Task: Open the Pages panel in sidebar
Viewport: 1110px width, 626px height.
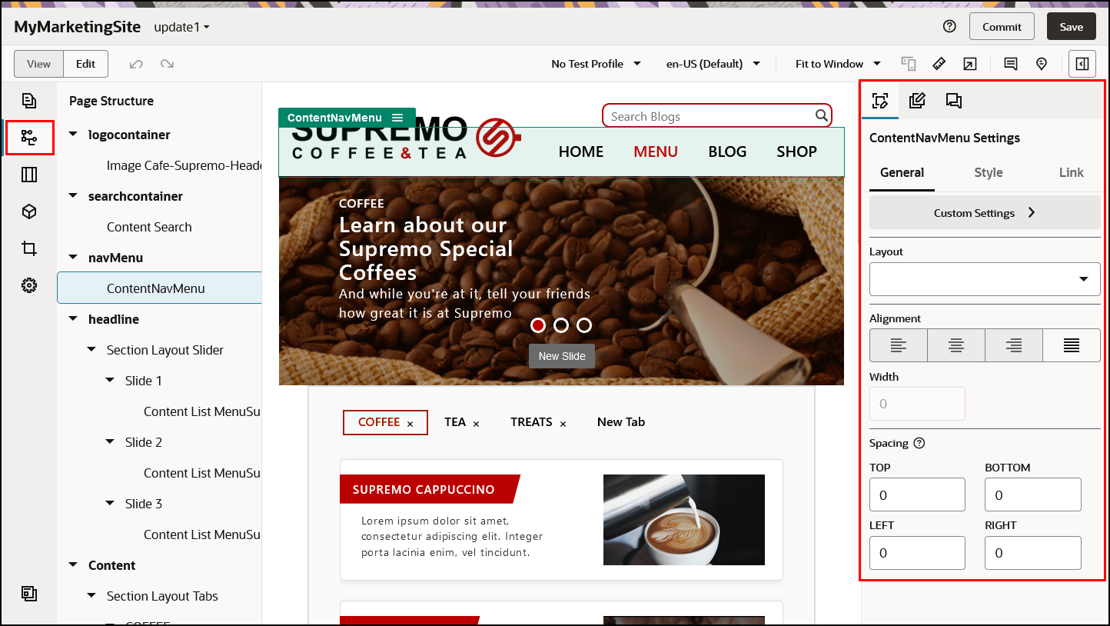Action: (28, 101)
